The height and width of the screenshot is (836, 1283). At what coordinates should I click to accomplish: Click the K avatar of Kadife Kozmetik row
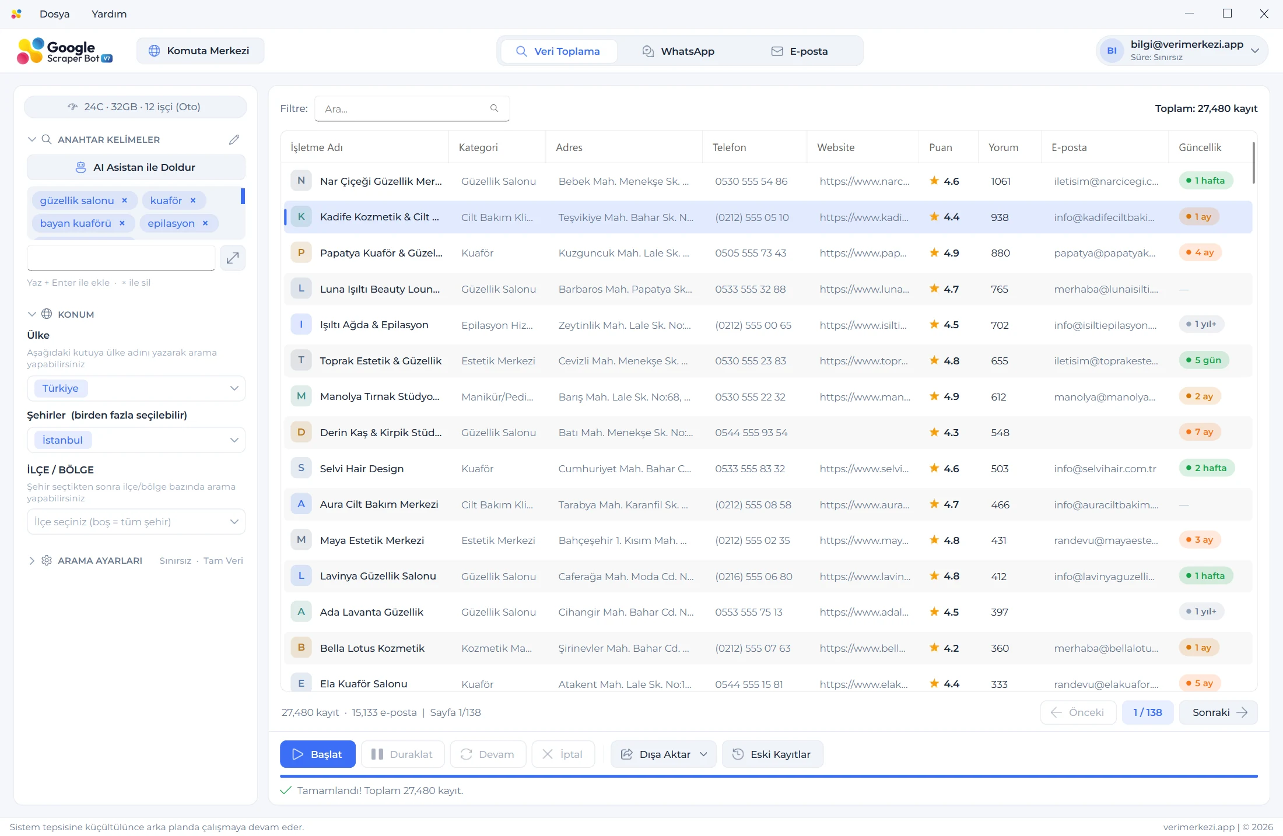301,217
